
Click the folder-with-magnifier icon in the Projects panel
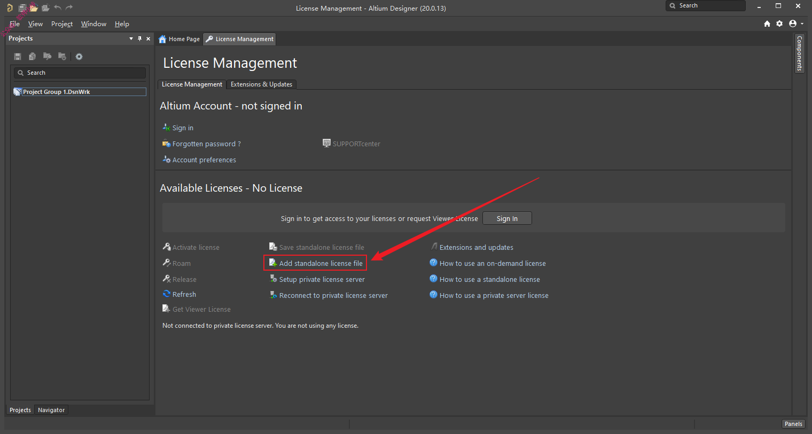[48, 57]
